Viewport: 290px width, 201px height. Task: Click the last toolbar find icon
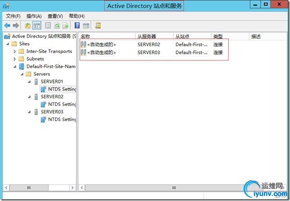98,26
